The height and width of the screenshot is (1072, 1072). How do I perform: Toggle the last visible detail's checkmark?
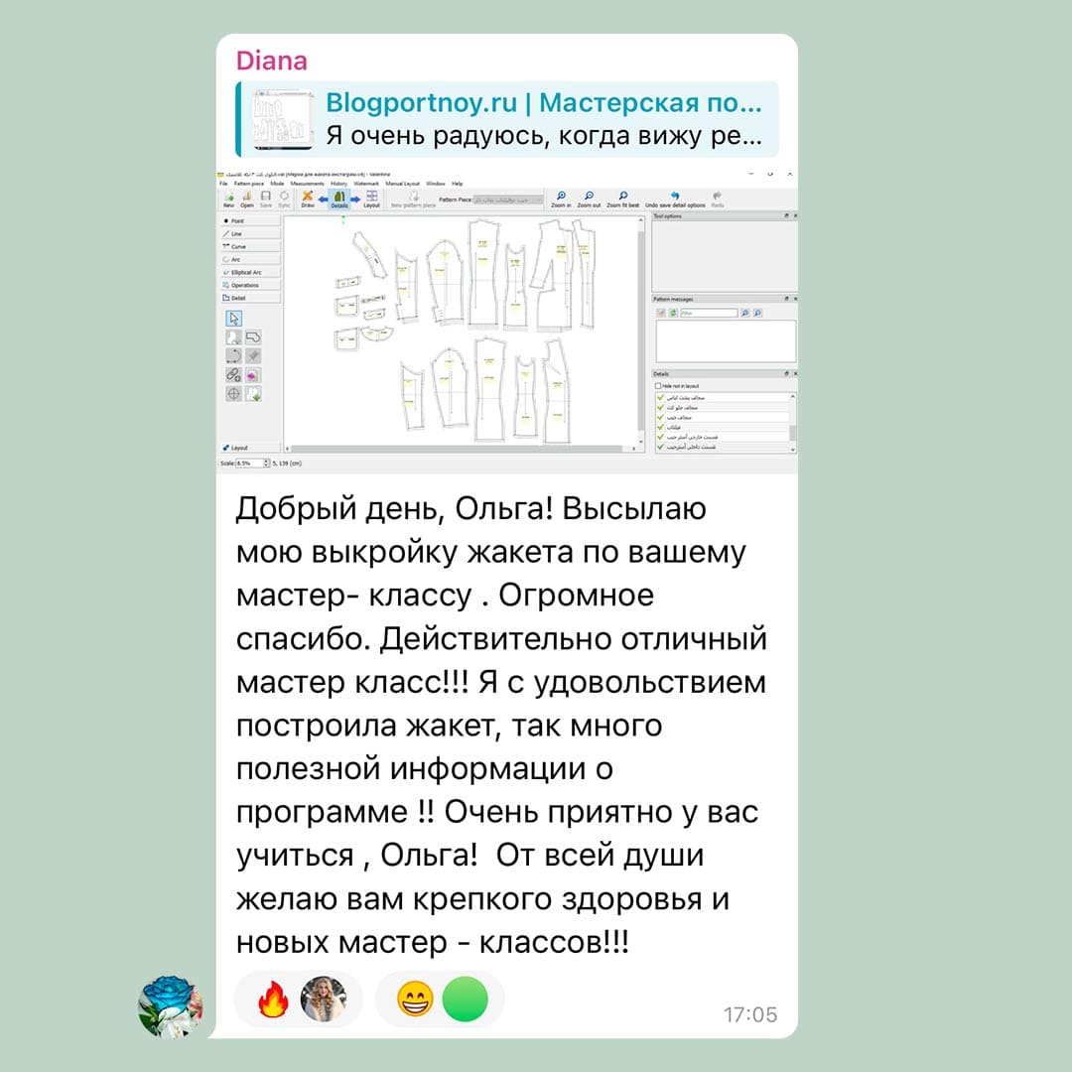click(x=660, y=447)
